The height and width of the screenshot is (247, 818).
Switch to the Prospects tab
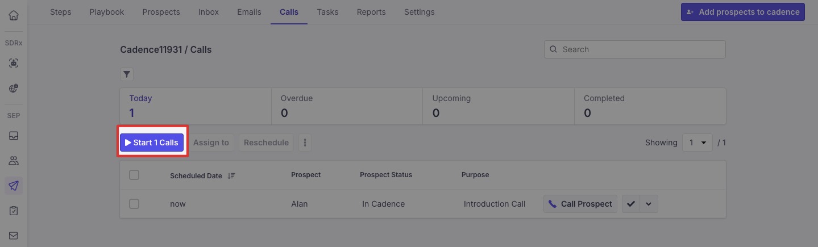point(161,12)
